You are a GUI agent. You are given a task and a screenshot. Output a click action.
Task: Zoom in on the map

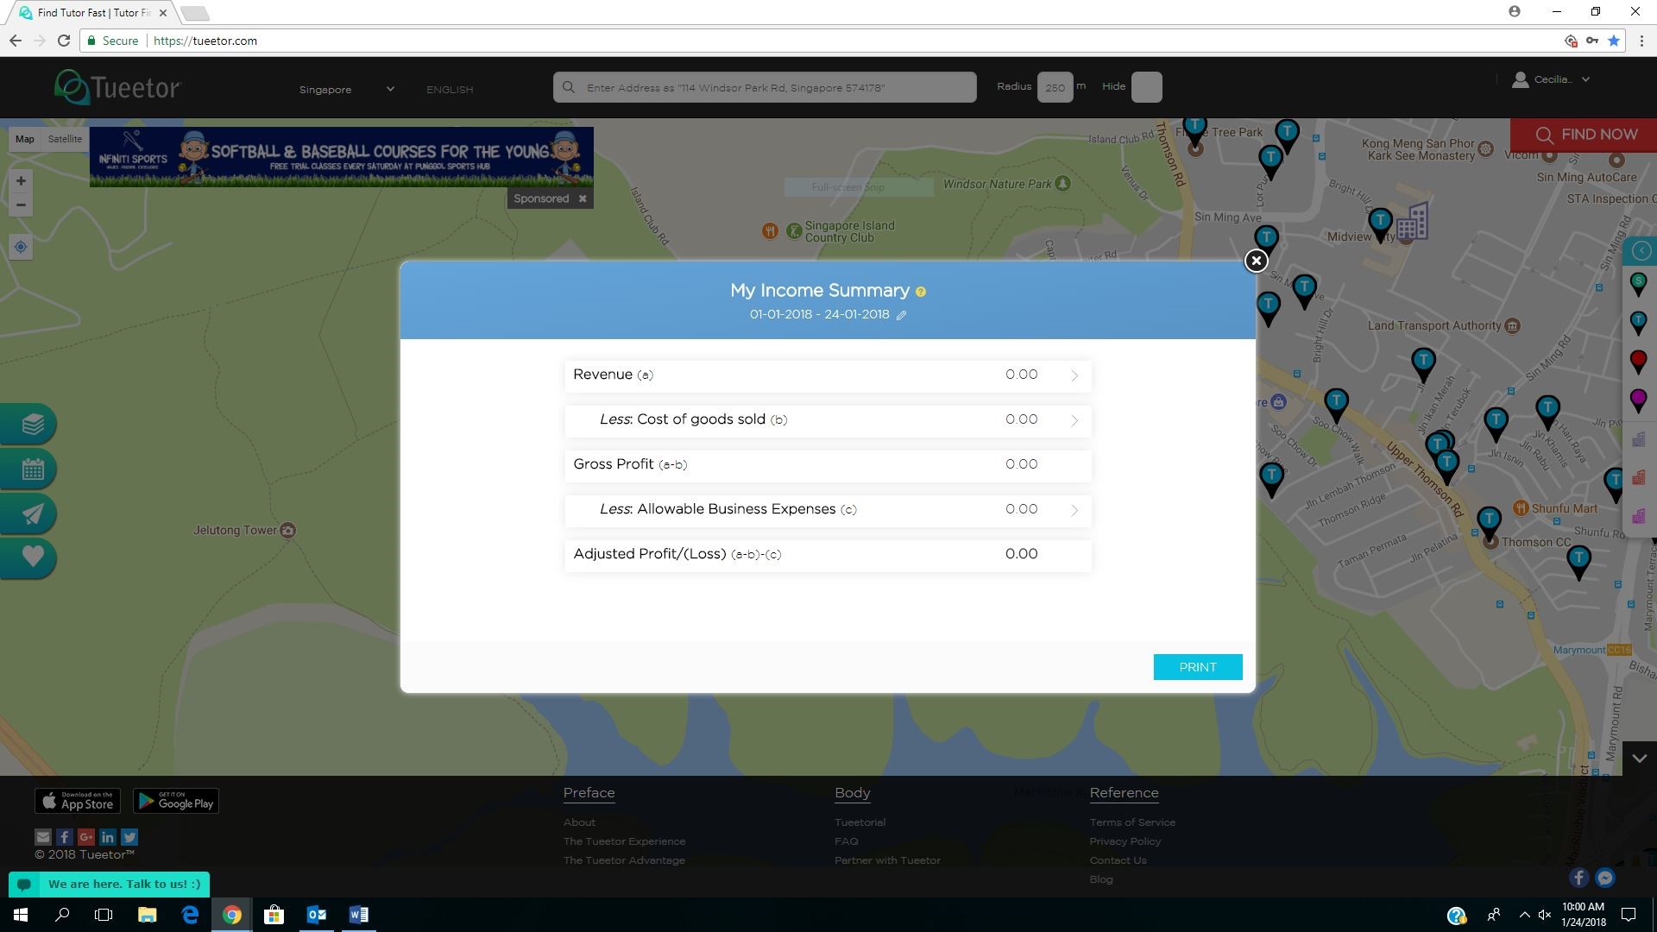click(x=21, y=181)
